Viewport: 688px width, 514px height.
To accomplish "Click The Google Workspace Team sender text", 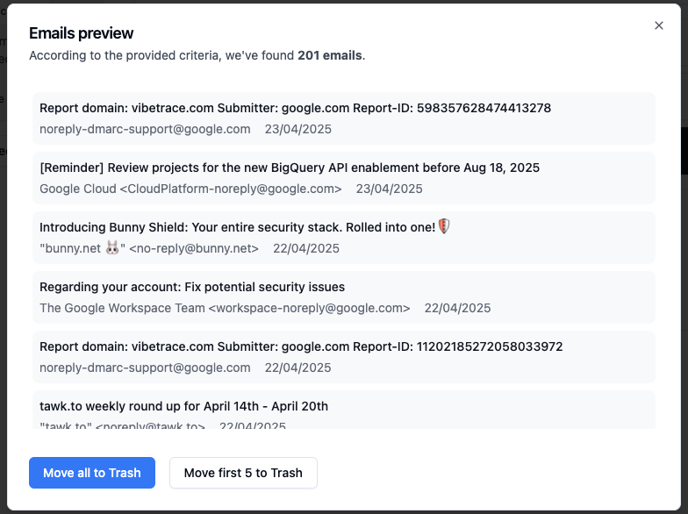I will tap(122, 308).
